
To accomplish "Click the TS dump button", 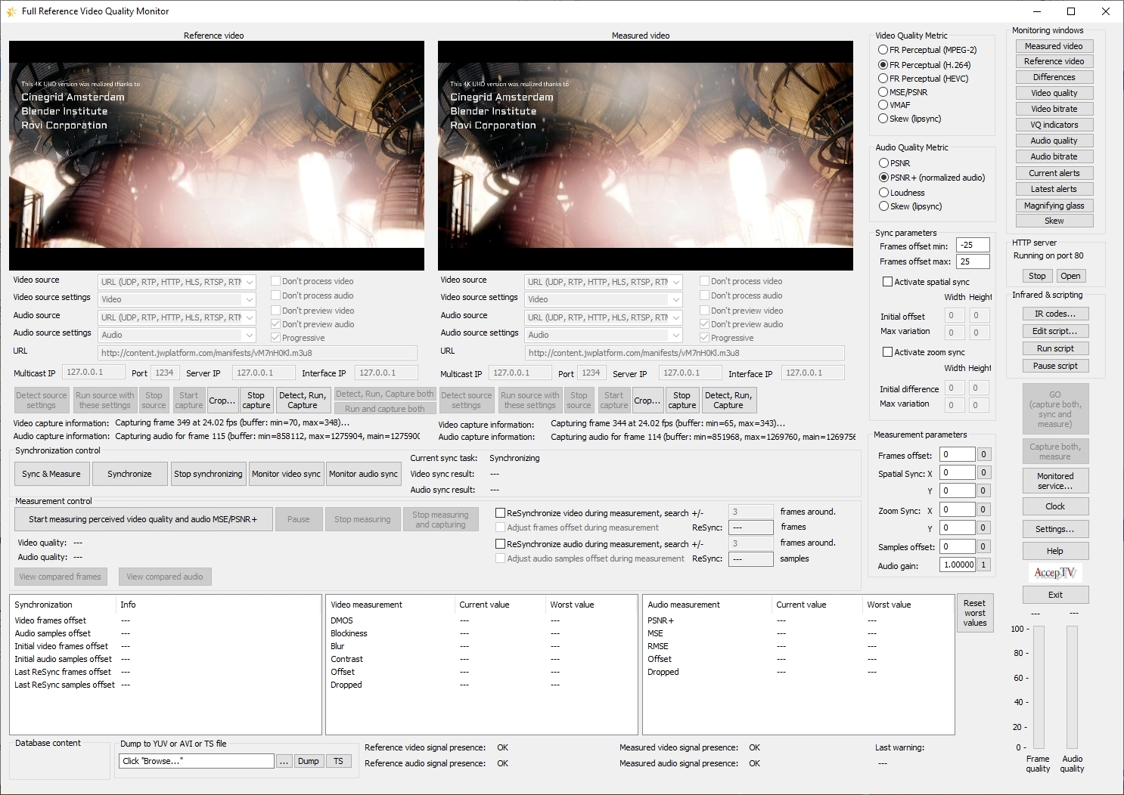I will pyautogui.click(x=338, y=761).
